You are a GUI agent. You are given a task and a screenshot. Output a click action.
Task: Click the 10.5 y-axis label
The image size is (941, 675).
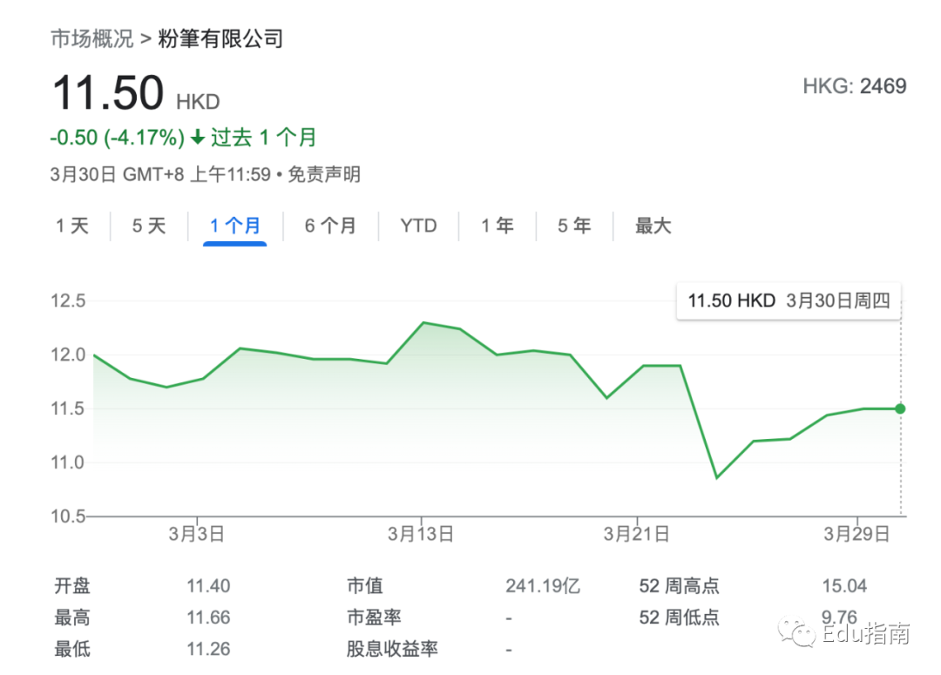[68, 516]
